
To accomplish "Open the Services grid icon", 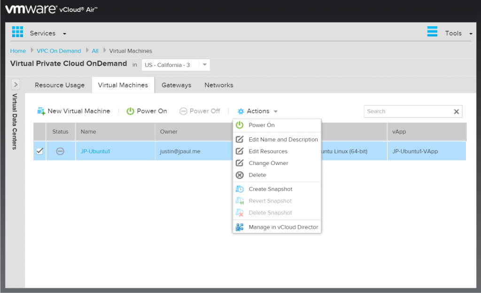I will (17, 32).
